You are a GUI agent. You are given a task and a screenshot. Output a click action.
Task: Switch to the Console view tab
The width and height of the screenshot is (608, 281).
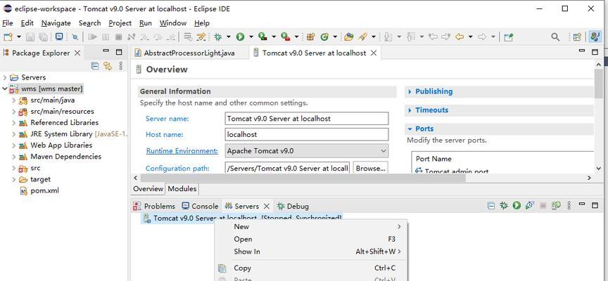point(201,206)
